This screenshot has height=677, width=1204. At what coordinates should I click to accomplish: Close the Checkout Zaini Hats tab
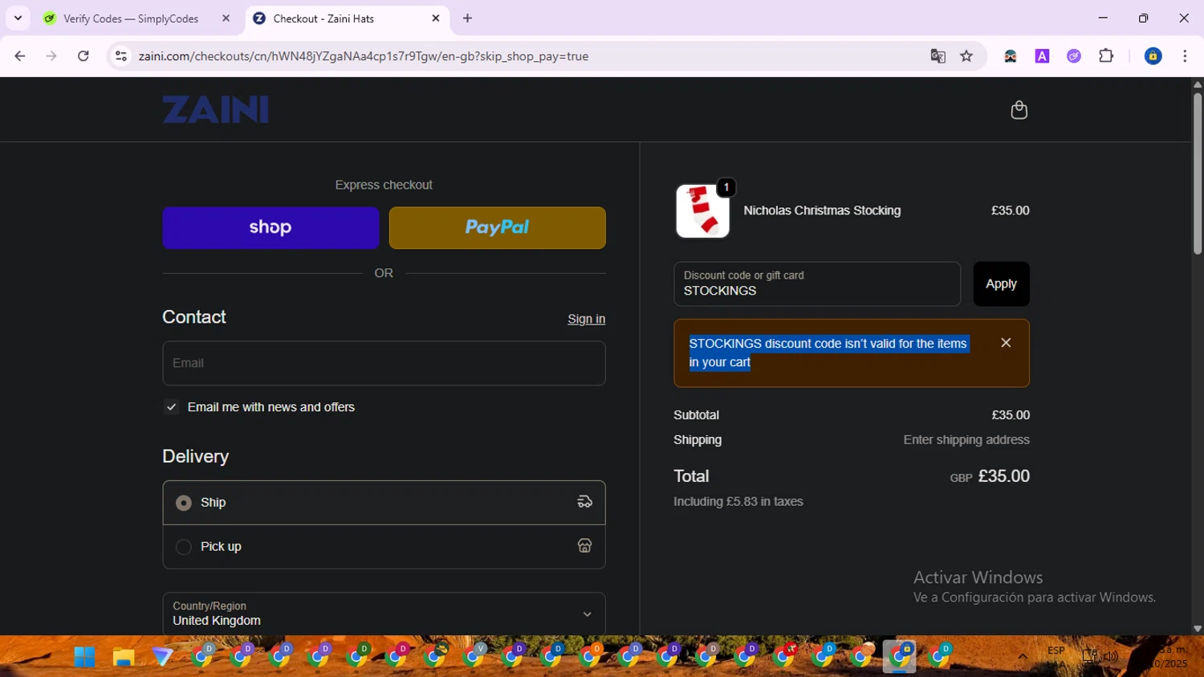436,18
